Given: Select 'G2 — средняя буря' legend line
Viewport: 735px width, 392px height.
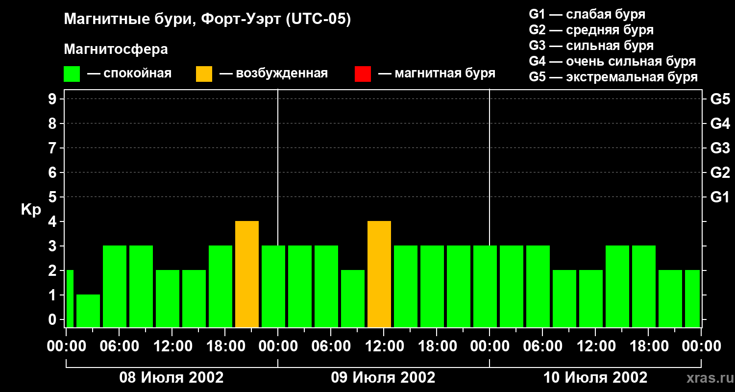Looking at the screenshot, I should point(591,30).
